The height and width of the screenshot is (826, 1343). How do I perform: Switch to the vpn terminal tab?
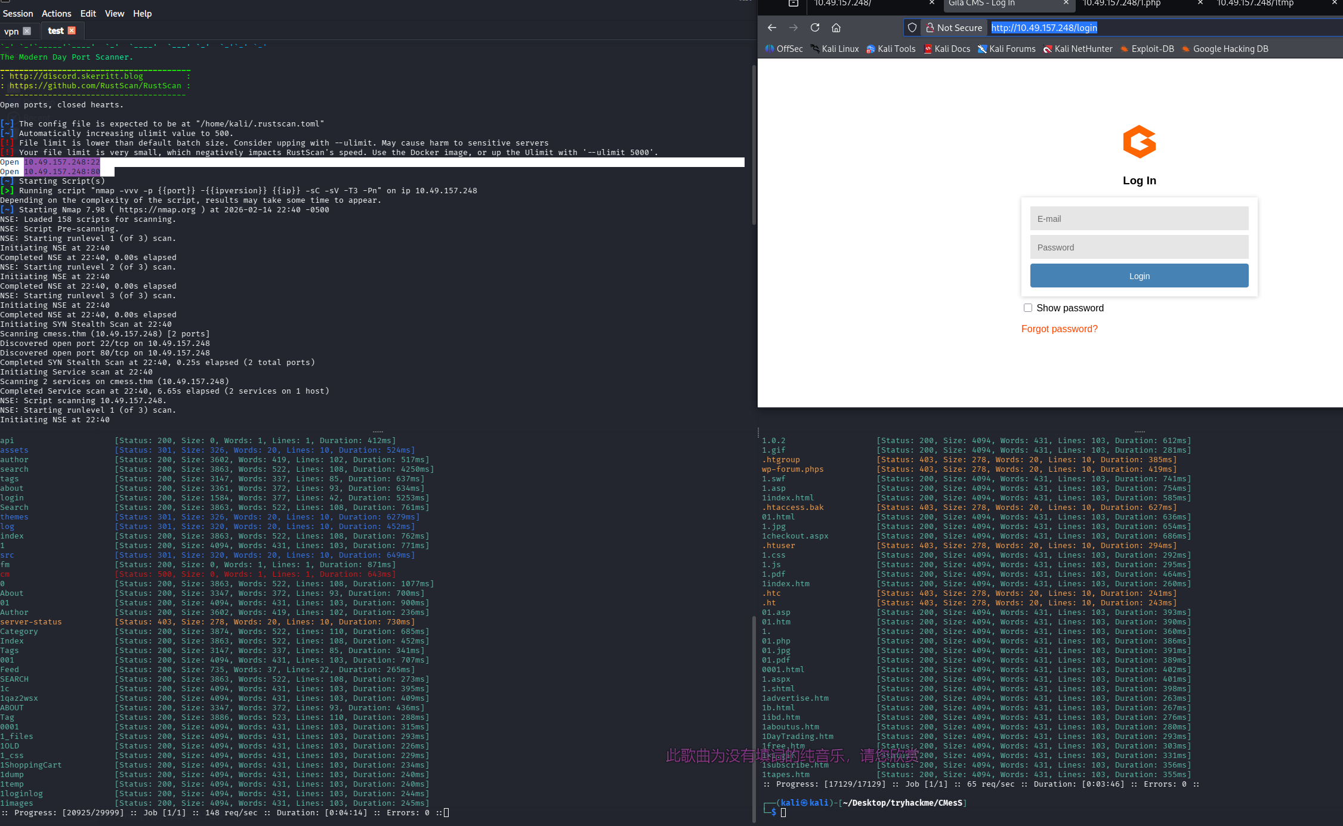(11, 31)
